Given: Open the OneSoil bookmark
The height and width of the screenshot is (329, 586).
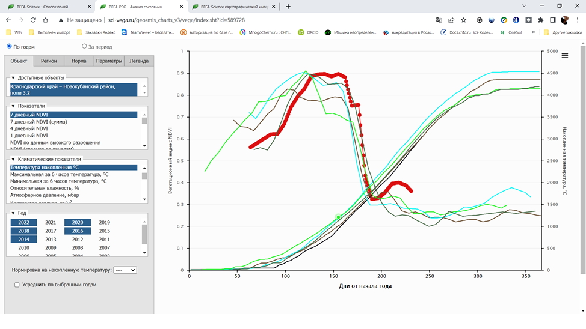Looking at the screenshot, I should pos(511,32).
